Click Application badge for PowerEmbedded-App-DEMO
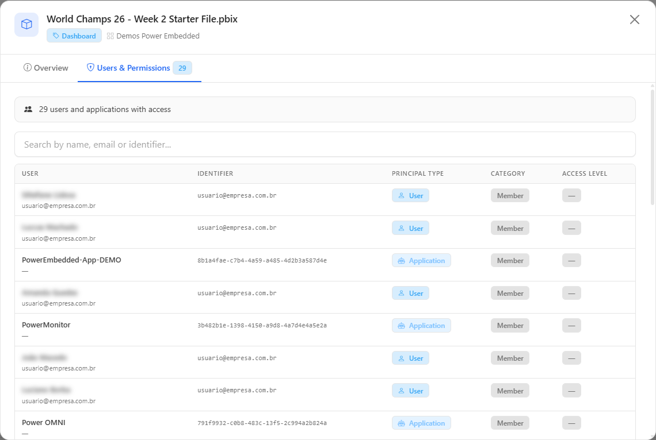Image resolution: width=656 pixels, height=440 pixels. click(421, 260)
